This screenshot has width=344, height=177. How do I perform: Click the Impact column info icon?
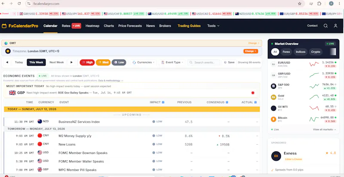[163, 102]
